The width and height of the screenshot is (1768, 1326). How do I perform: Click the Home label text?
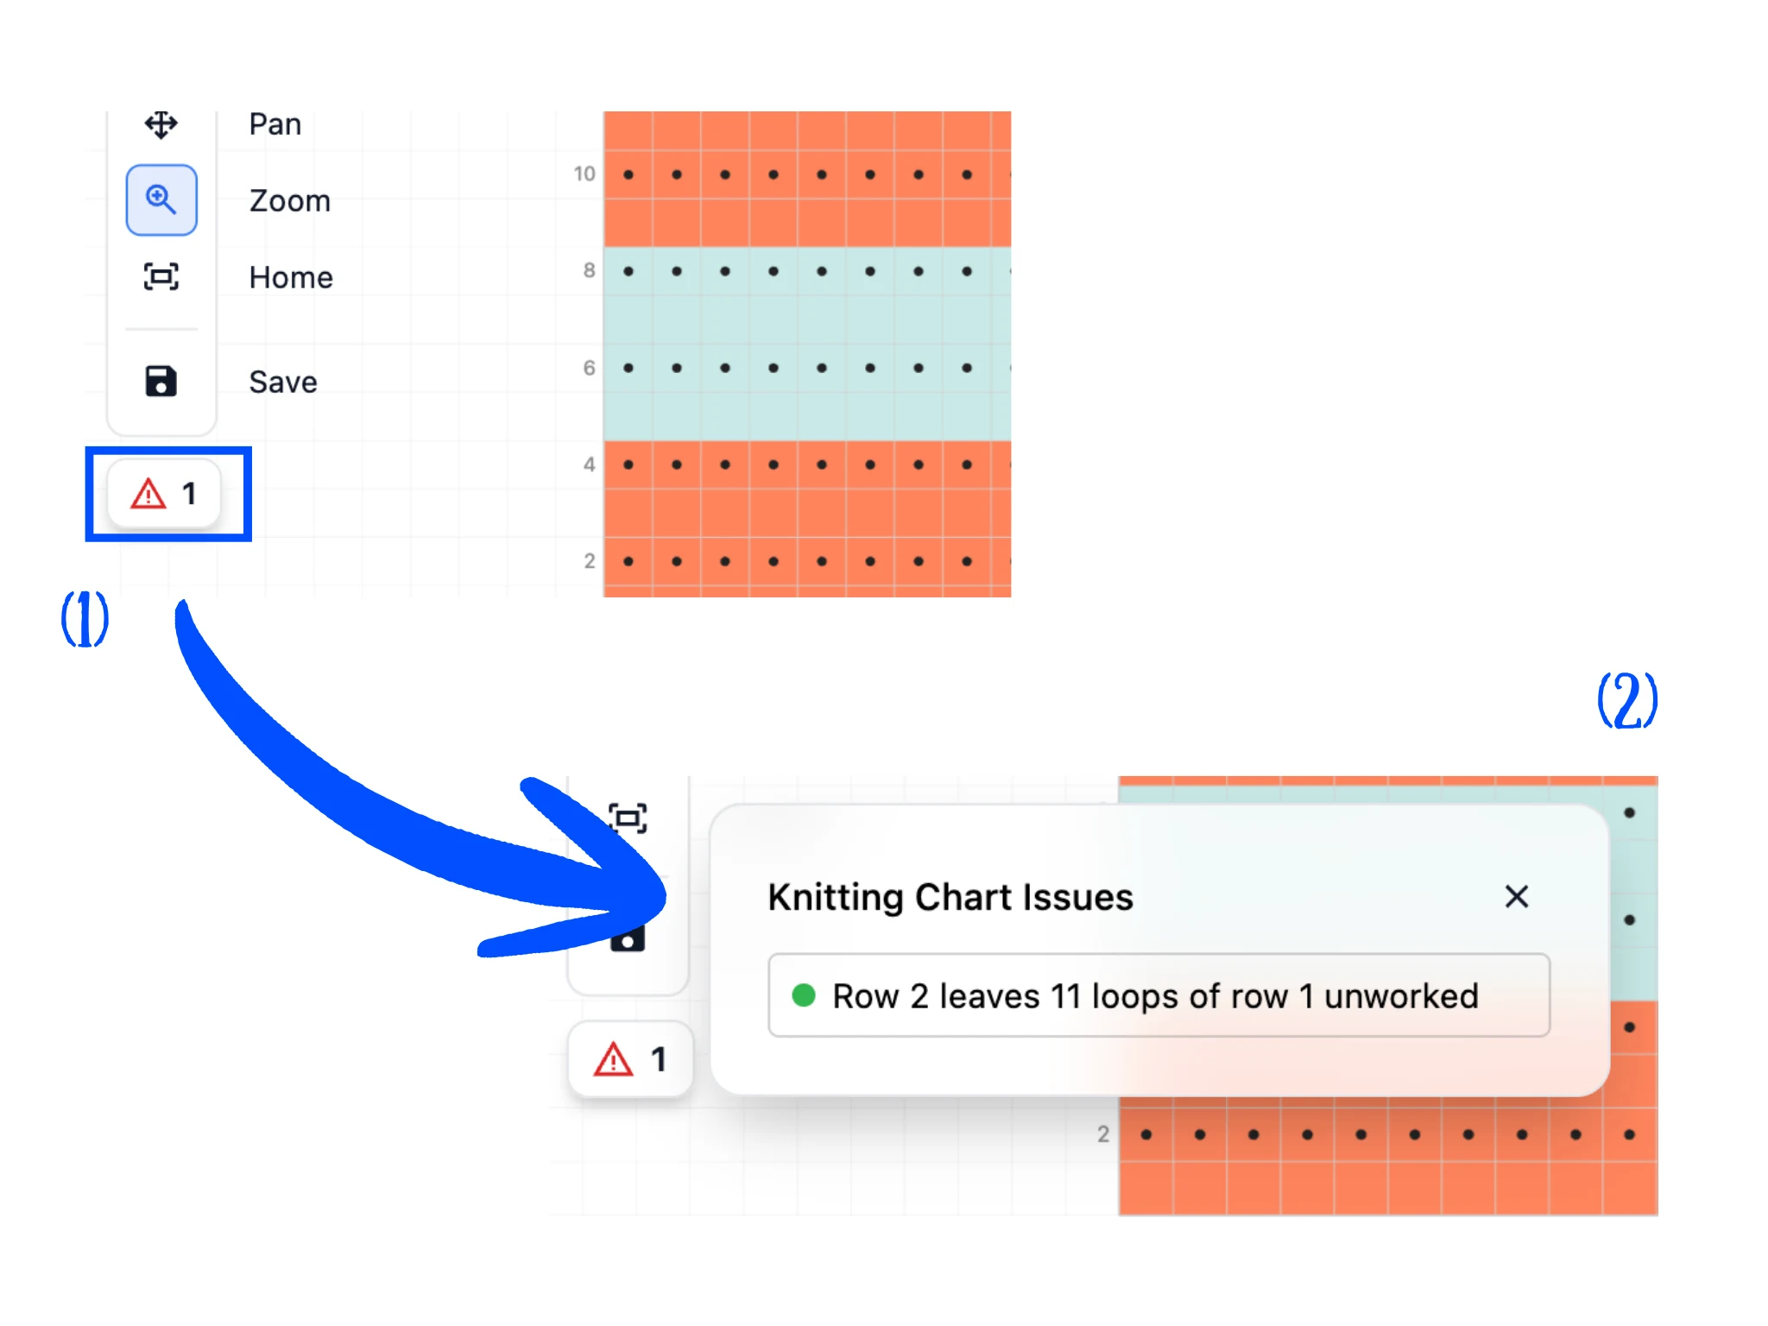click(291, 277)
